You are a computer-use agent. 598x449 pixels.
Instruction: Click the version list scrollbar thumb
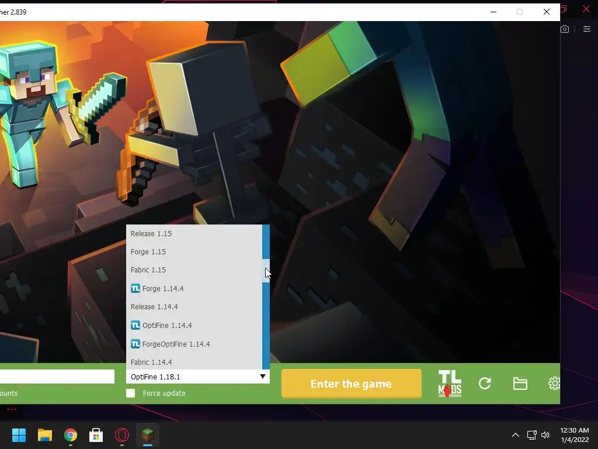pyautogui.click(x=266, y=270)
